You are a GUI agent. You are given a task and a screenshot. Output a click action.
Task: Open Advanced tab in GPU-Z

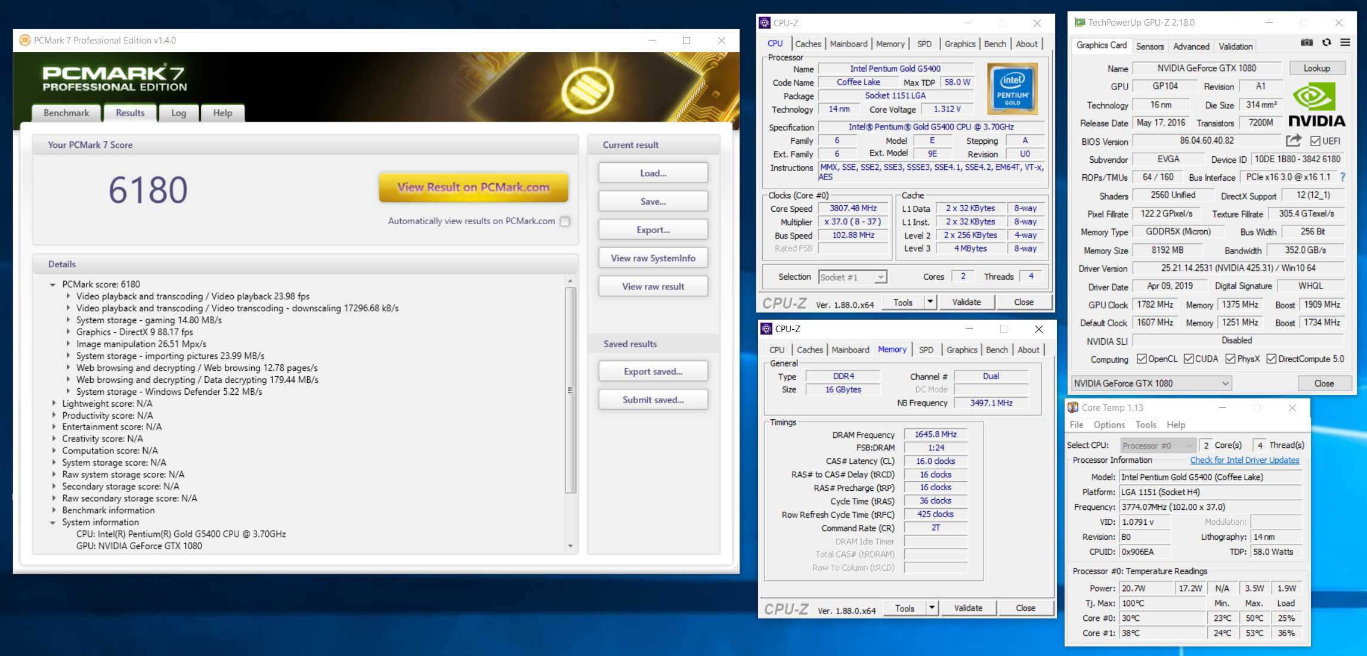[1191, 46]
